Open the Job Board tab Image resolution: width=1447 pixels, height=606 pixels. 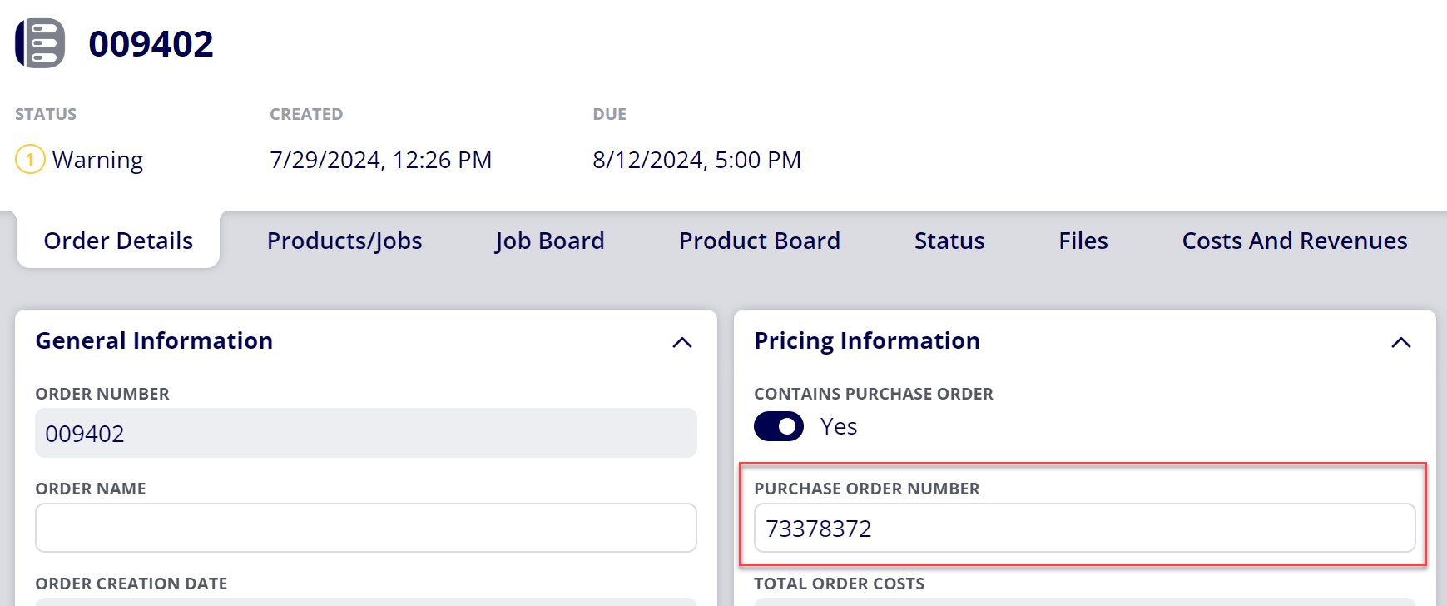click(x=549, y=241)
